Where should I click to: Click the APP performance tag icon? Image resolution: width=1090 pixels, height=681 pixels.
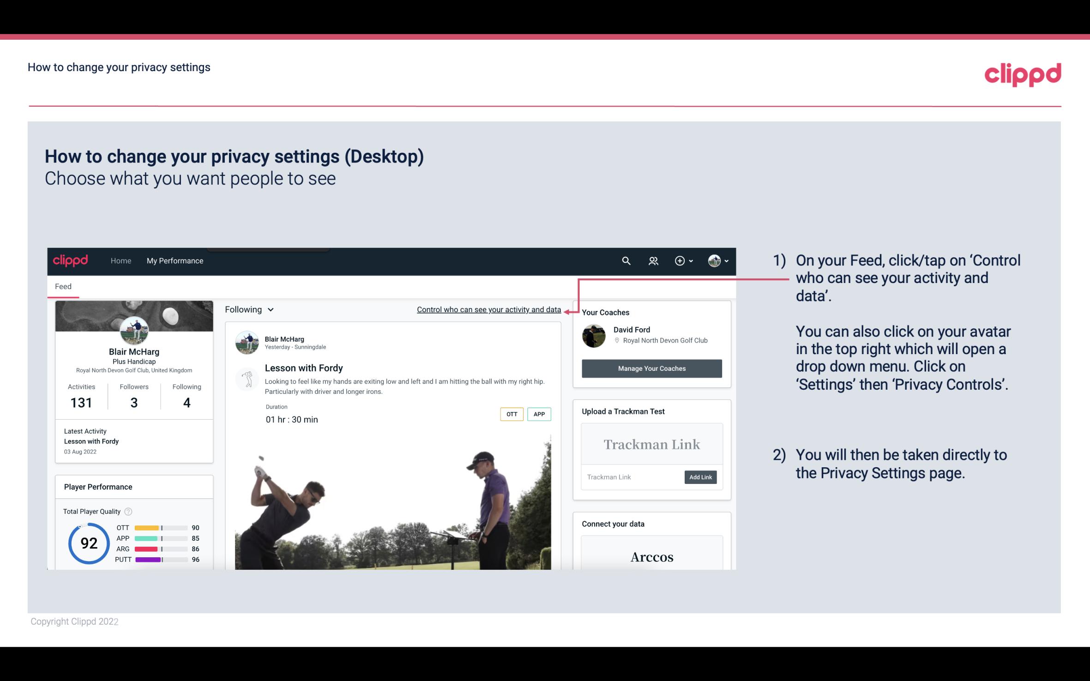(x=540, y=414)
